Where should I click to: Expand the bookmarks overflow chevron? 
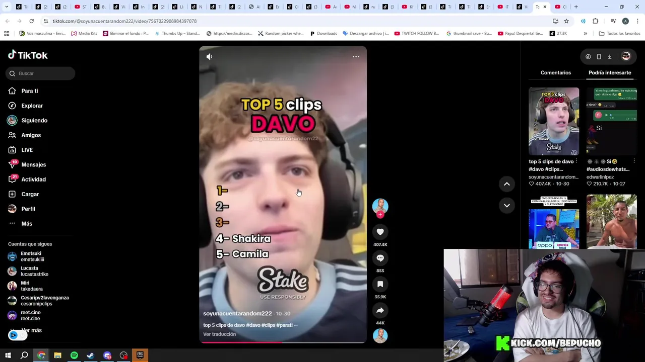coord(585,34)
